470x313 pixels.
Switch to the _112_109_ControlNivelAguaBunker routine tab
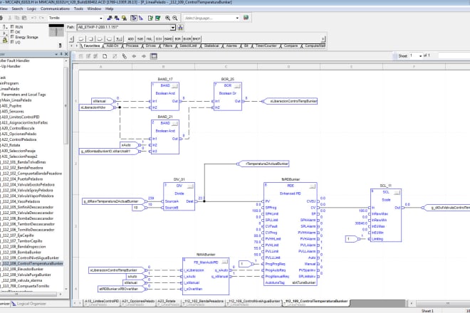click(254, 302)
